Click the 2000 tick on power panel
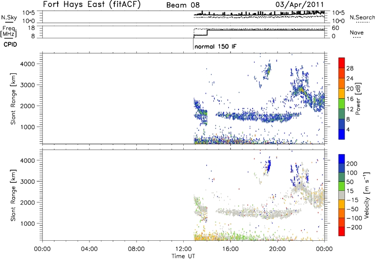 (x=28, y=106)
